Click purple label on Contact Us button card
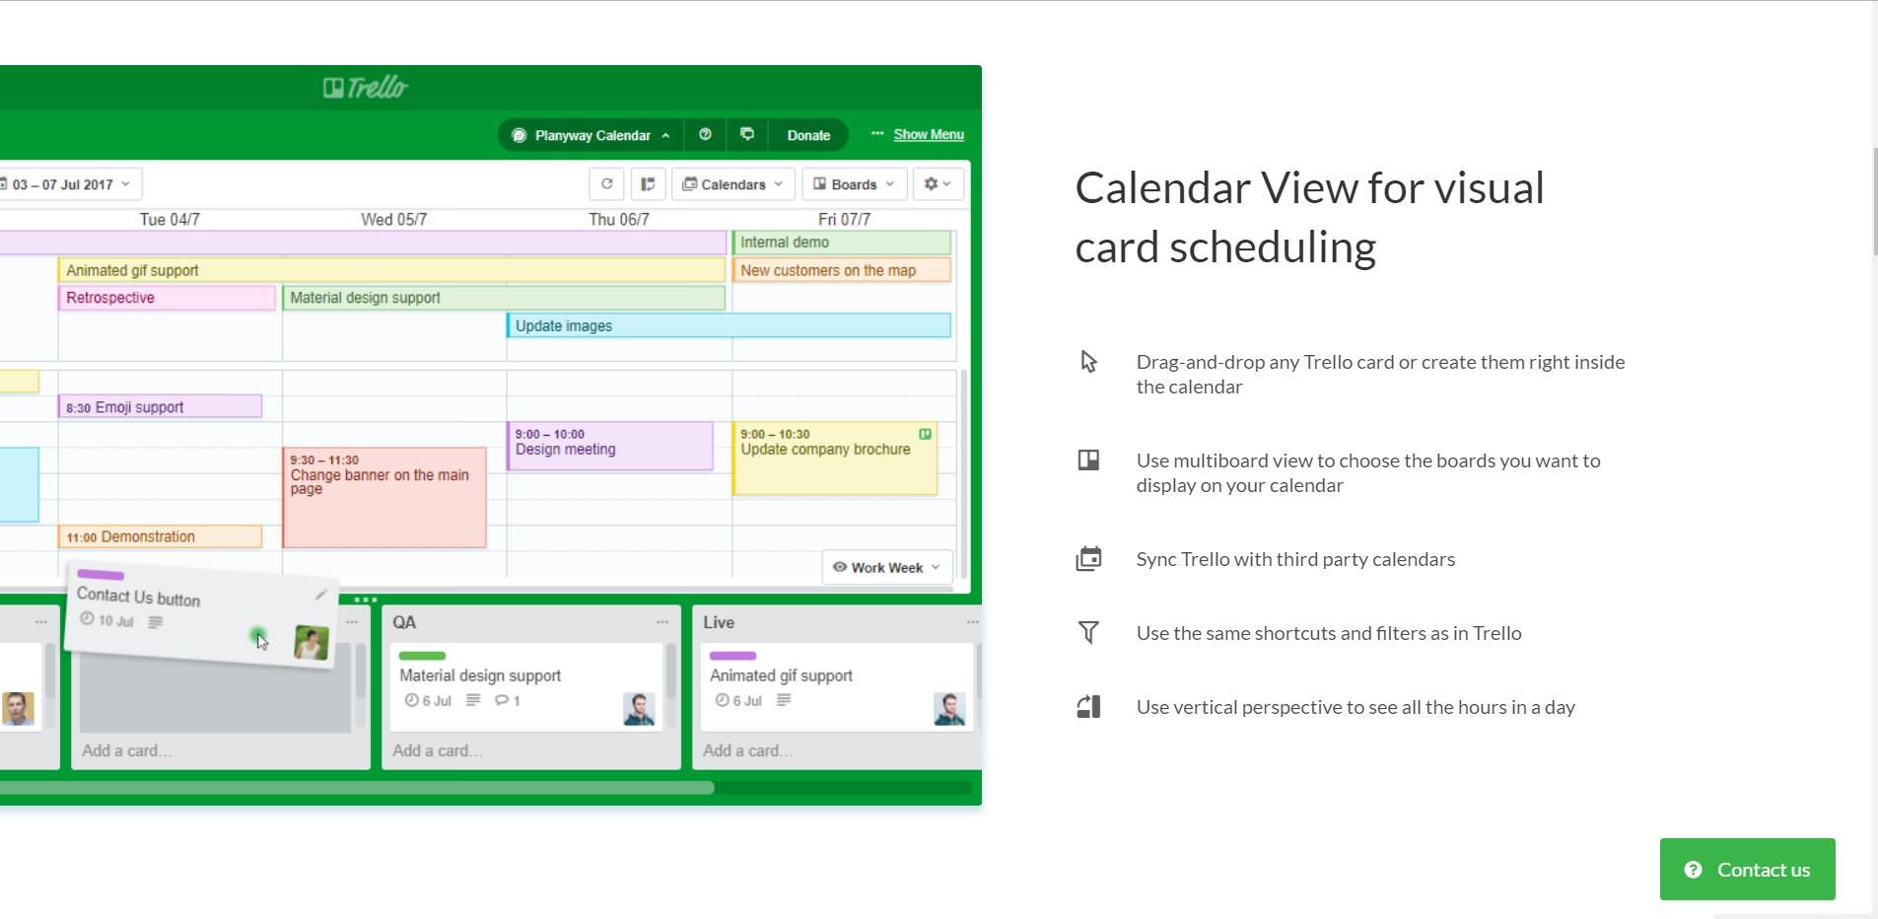 (x=101, y=574)
